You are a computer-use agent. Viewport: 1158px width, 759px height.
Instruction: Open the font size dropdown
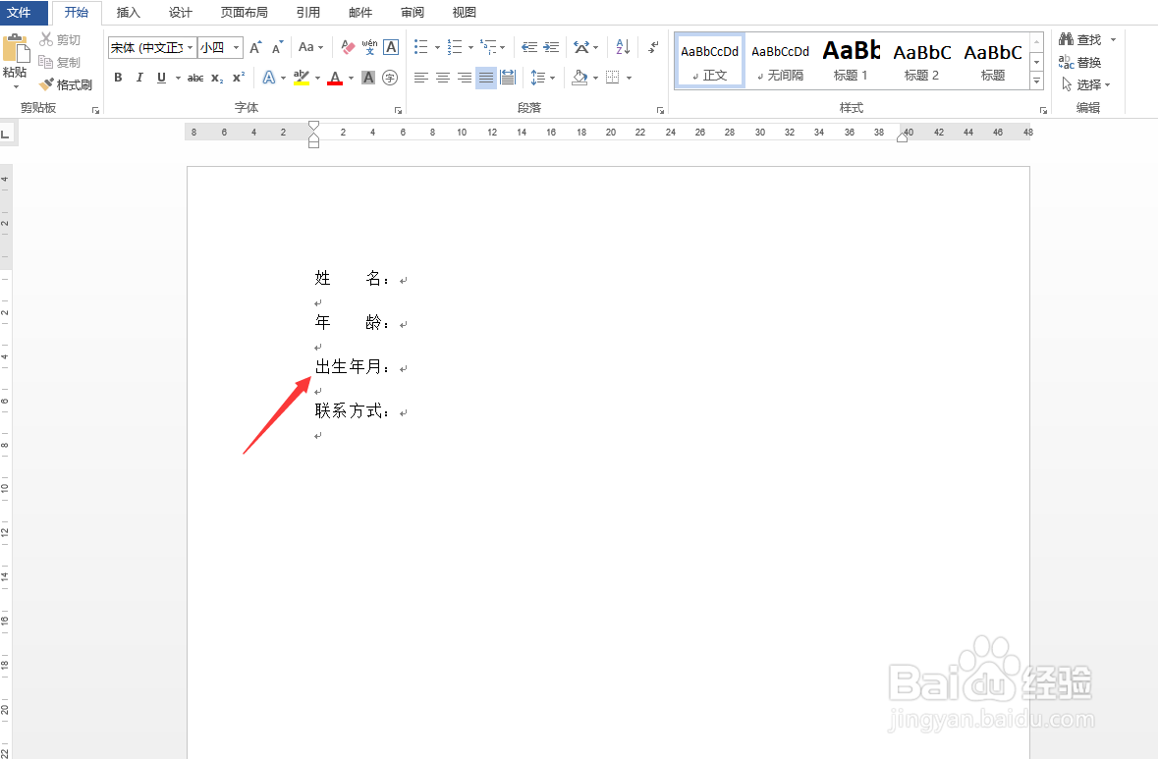pyautogui.click(x=234, y=47)
